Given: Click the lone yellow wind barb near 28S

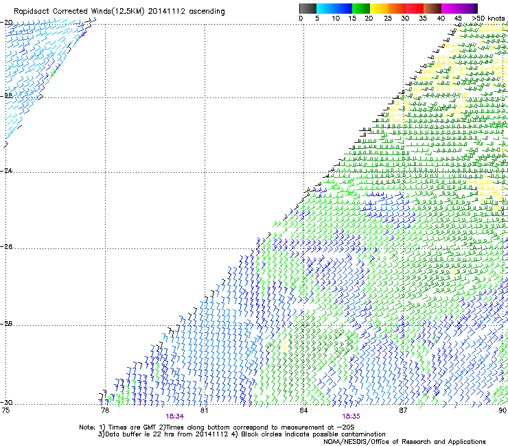Looking at the screenshot, I should 285,346.
